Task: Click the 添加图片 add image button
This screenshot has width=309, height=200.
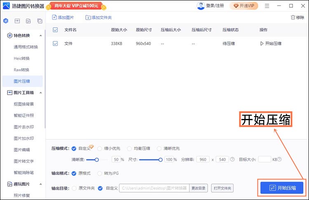Action: 63,17
